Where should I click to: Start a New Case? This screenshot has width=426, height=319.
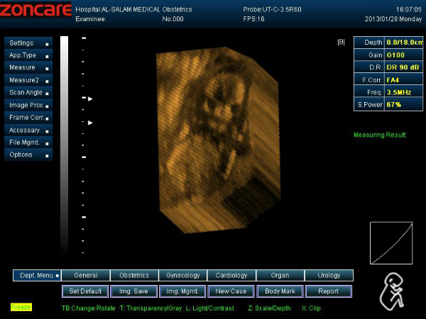(231, 291)
